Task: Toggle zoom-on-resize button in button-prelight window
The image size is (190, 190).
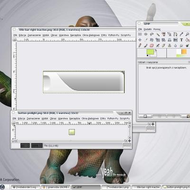Action: point(130,123)
